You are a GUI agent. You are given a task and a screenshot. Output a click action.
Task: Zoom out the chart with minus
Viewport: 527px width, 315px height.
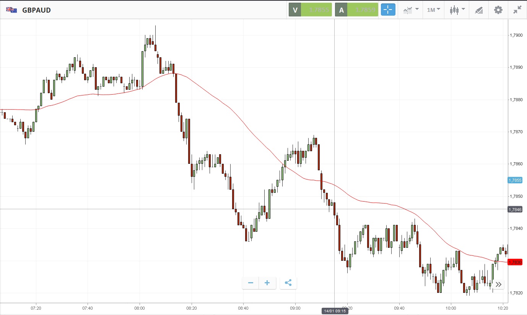point(250,283)
